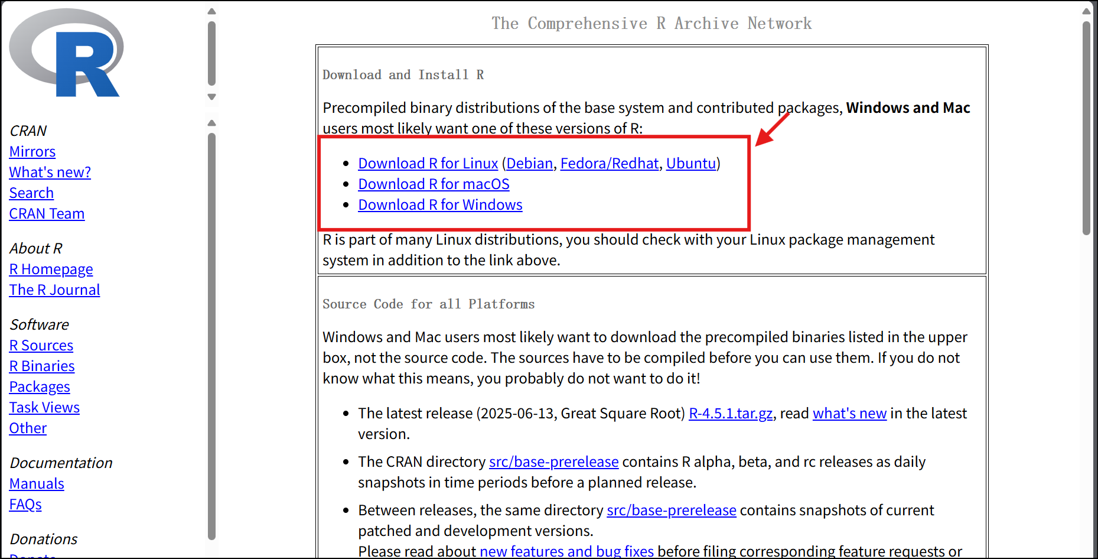Open the Ubuntu link
The width and height of the screenshot is (1098, 559).
pos(691,164)
